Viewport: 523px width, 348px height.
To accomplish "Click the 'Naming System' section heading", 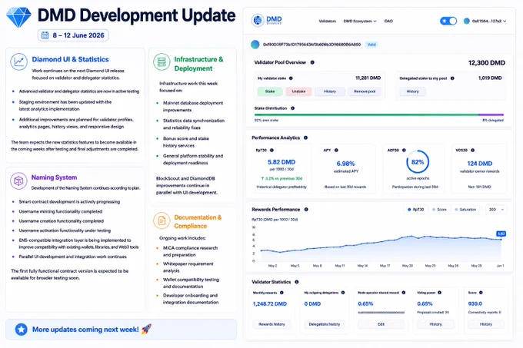I will (54, 177).
